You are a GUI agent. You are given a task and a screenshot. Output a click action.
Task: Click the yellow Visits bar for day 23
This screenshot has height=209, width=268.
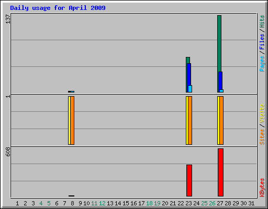tap(187, 120)
